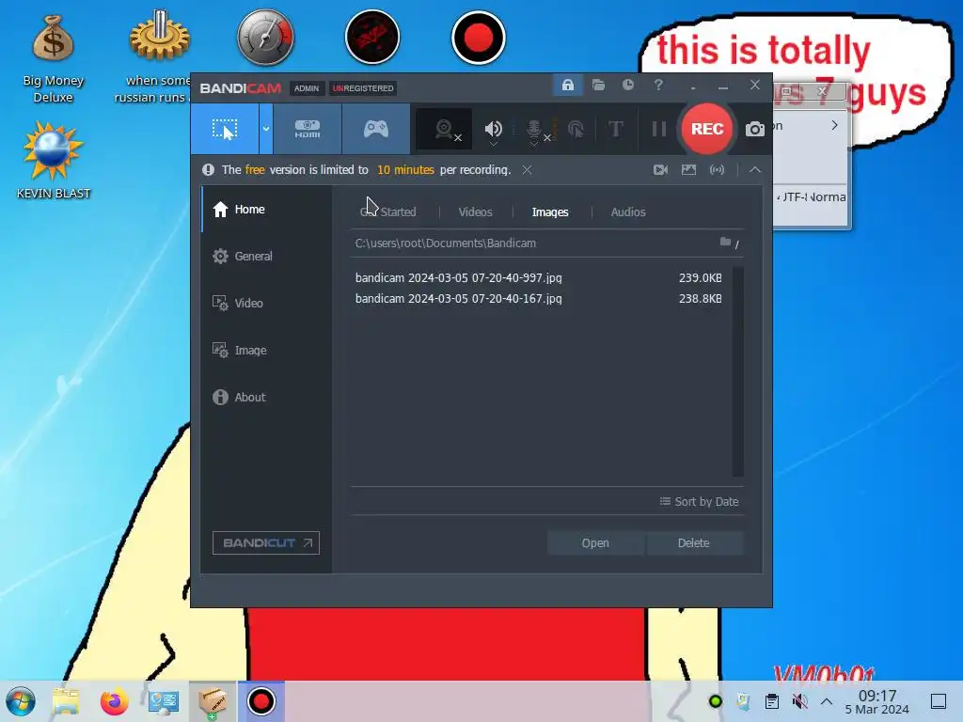Open the help question mark icon

tap(657, 85)
